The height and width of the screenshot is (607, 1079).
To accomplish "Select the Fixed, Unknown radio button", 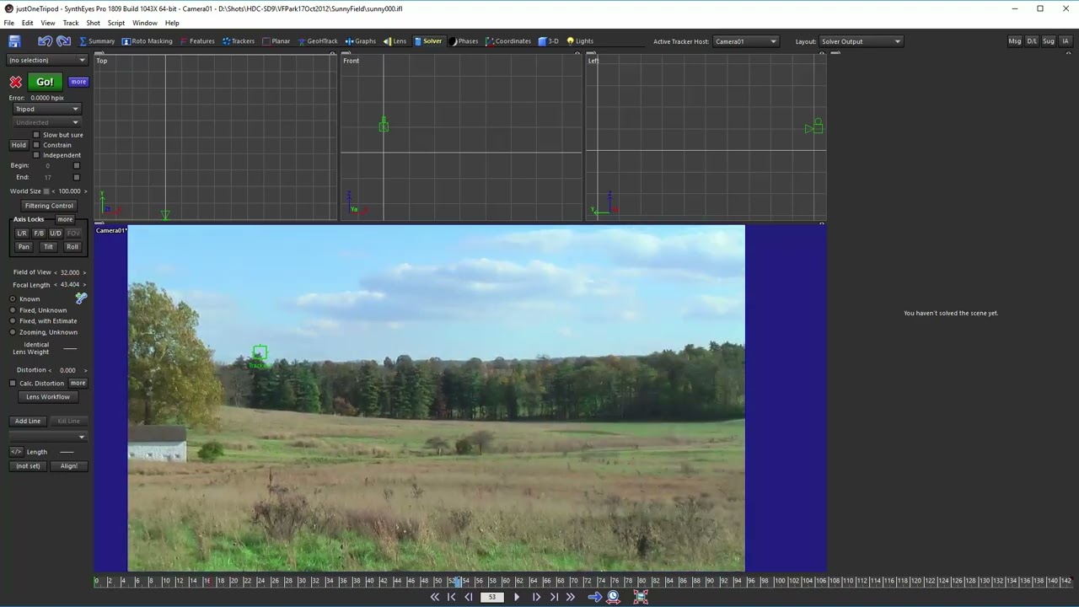I will coord(13,310).
